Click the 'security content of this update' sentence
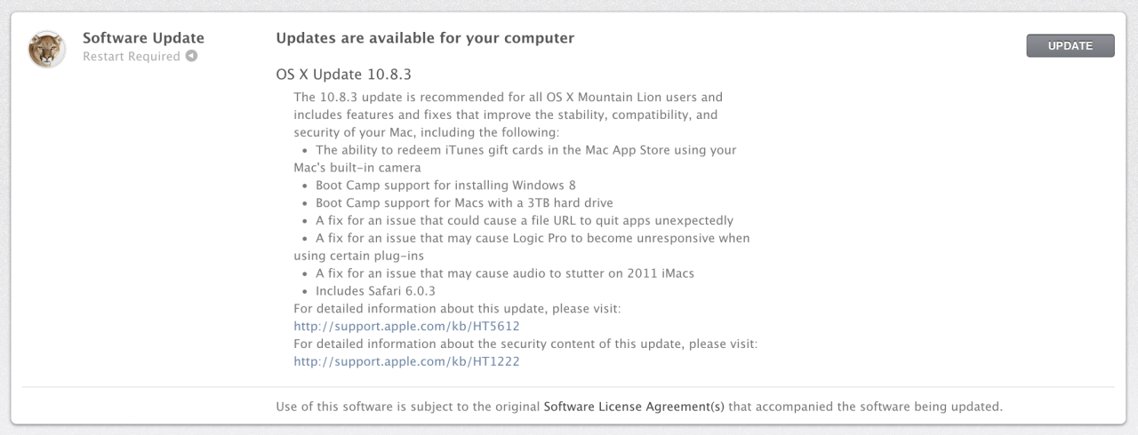The image size is (1138, 435). (525, 344)
